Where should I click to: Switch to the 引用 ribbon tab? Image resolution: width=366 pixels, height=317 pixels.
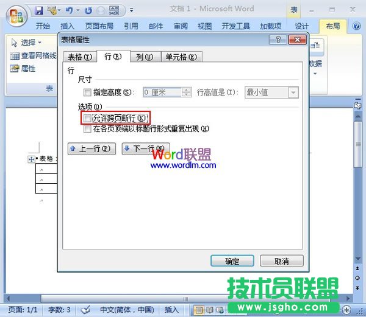tap(131, 26)
